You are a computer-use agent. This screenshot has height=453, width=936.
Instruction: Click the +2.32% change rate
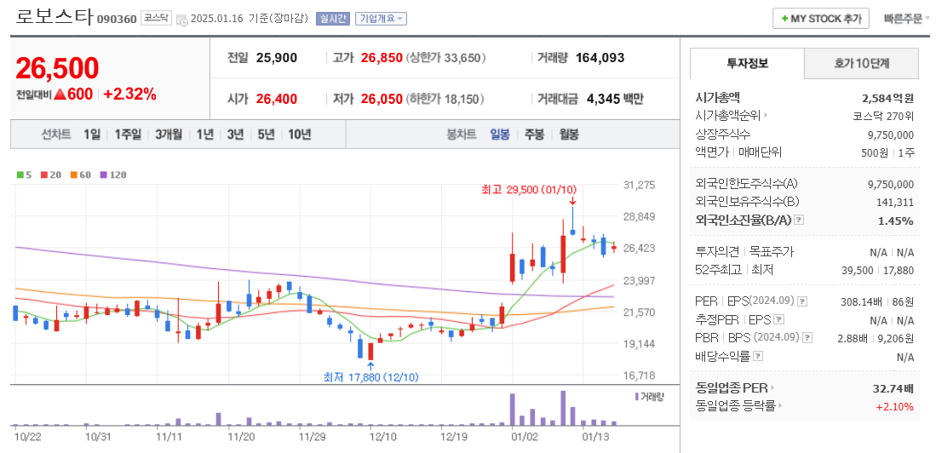pyautogui.click(x=129, y=94)
